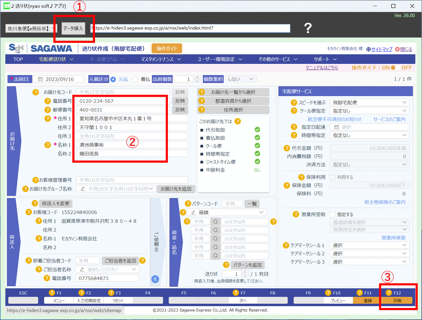Open the 佐川急便【e飛伝Ⅲ】 carrier dropdown
Screen dimensions: 422x320
click(x=31, y=28)
